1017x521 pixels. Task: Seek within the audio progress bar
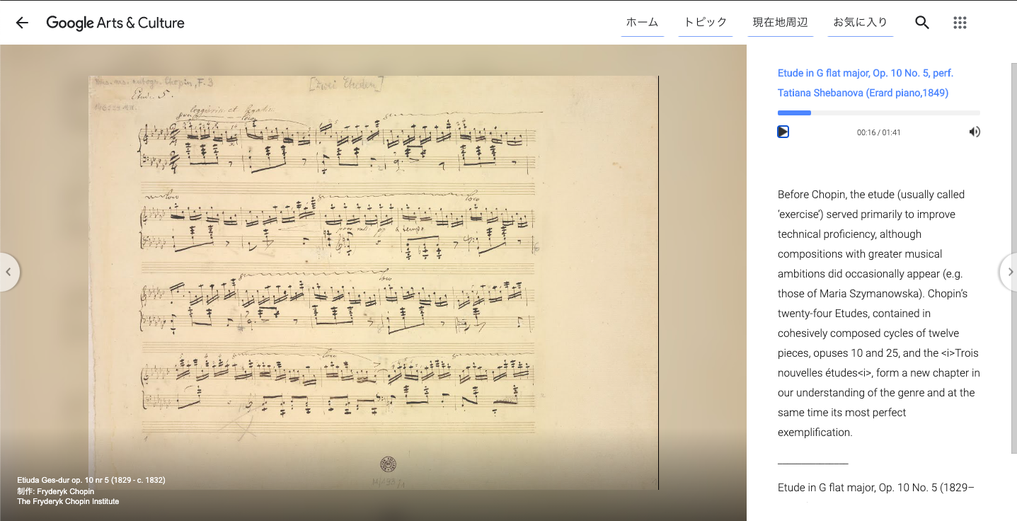click(x=879, y=113)
